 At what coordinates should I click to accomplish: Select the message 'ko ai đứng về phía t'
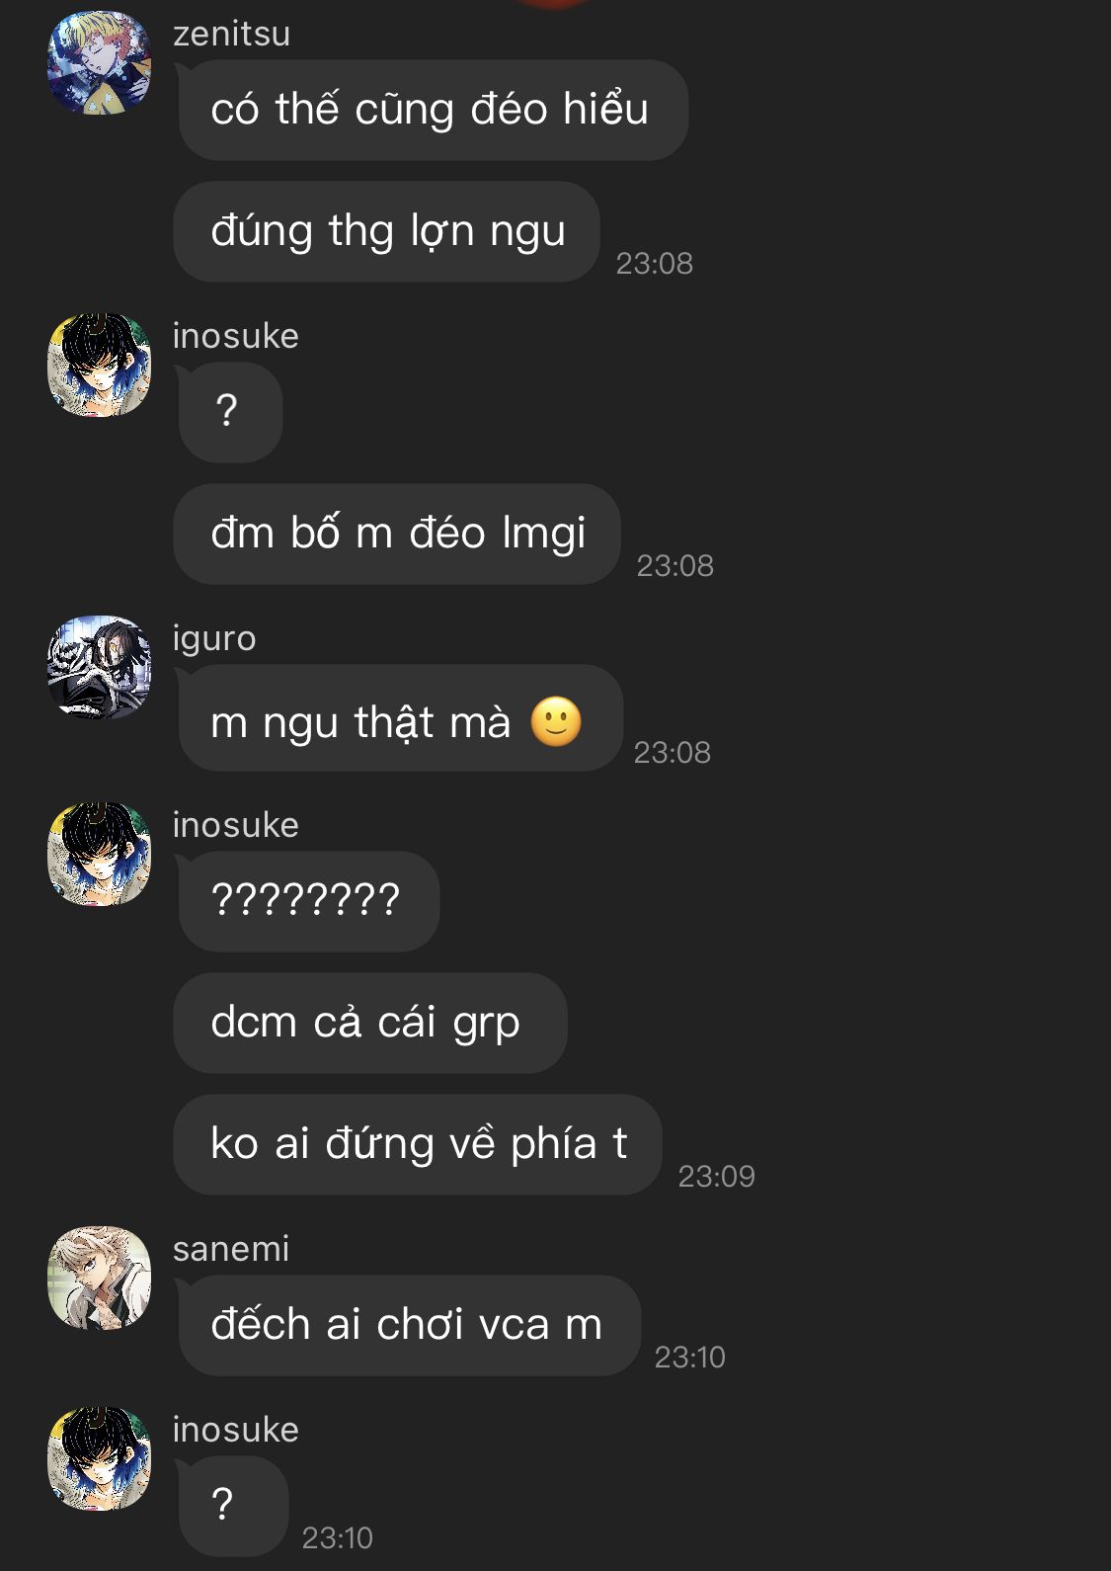point(418,1144)
